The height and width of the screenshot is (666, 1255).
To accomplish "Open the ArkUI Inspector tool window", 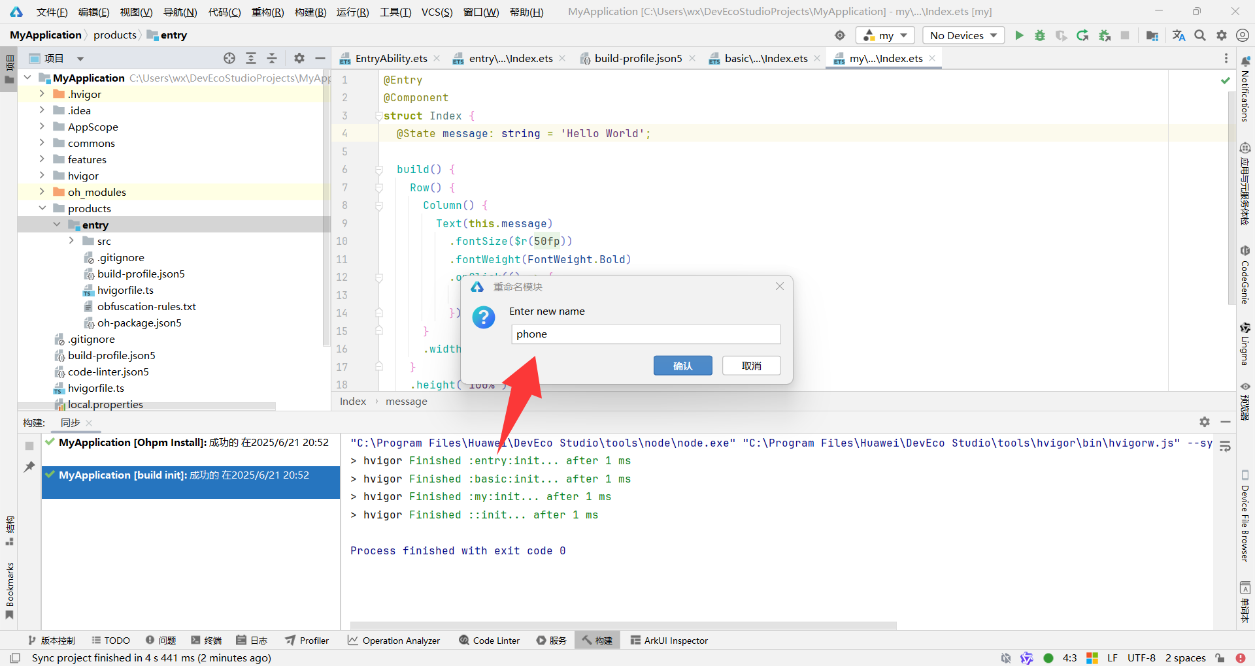I will (669, 641).
